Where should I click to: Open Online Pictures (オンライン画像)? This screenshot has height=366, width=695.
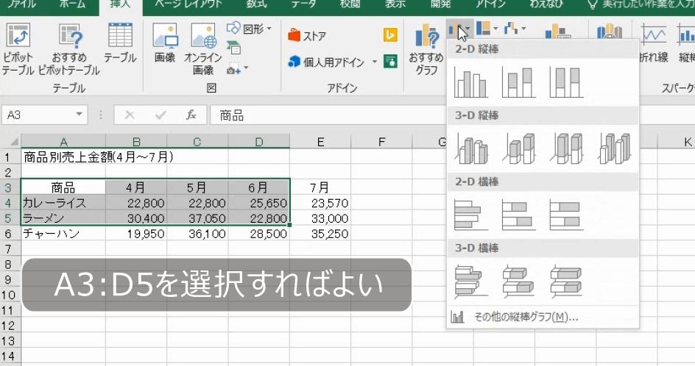[x=203, y=49]
